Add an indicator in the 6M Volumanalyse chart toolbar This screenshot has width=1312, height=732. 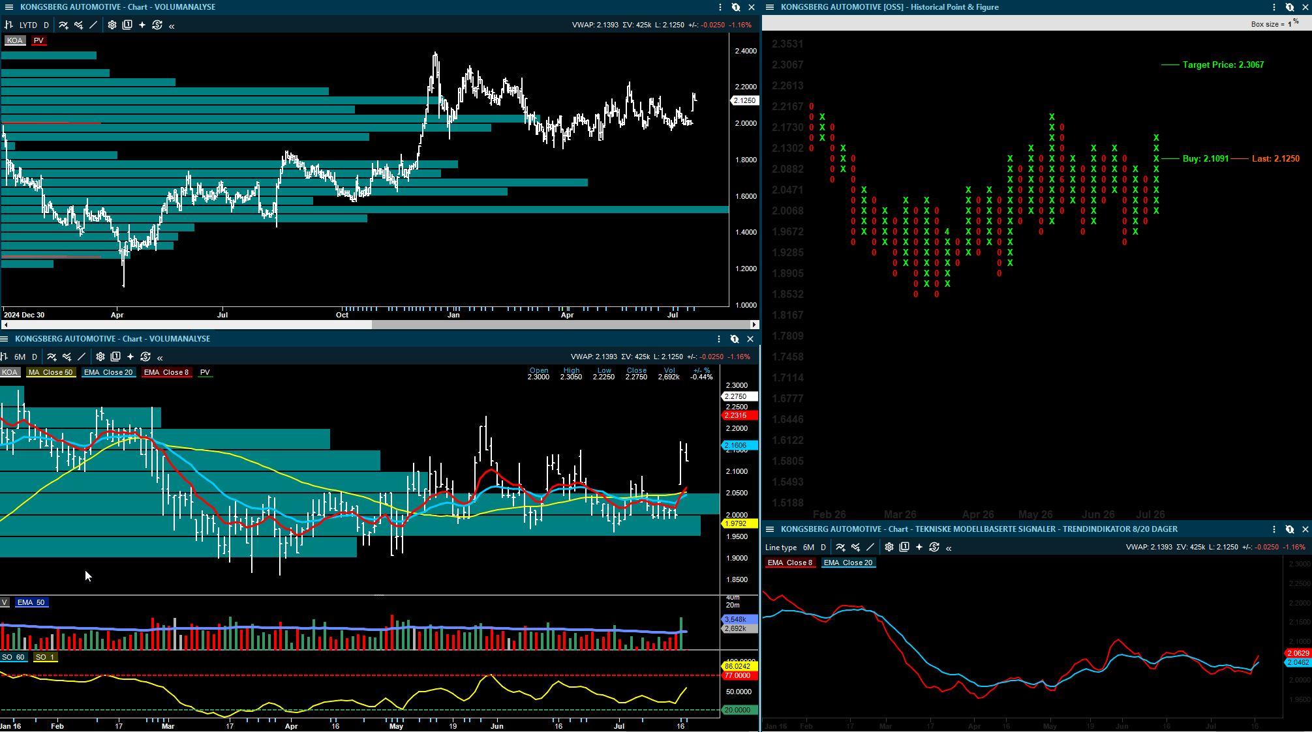(52, 357)
